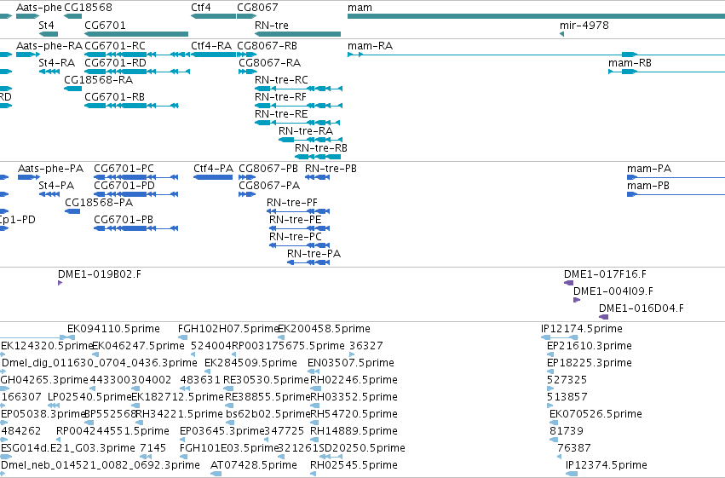Click protein CG8067-PB
The height and width of the screenshot is (478, 725).
coord(247,177)
